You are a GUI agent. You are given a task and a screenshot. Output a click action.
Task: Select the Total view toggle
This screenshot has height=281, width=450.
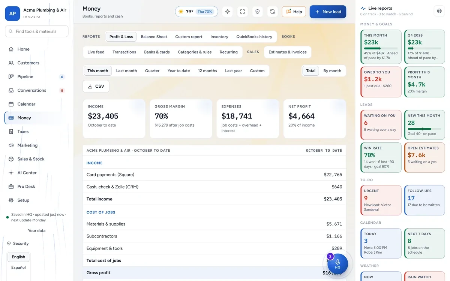[x=310, y=71]
